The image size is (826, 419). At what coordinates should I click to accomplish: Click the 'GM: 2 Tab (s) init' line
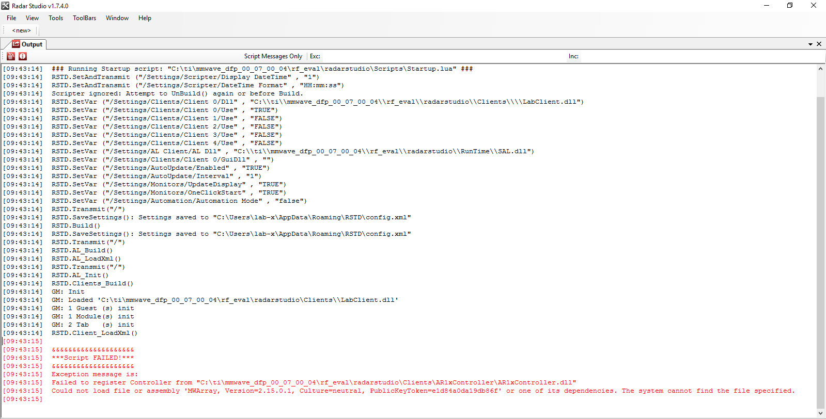92,325
